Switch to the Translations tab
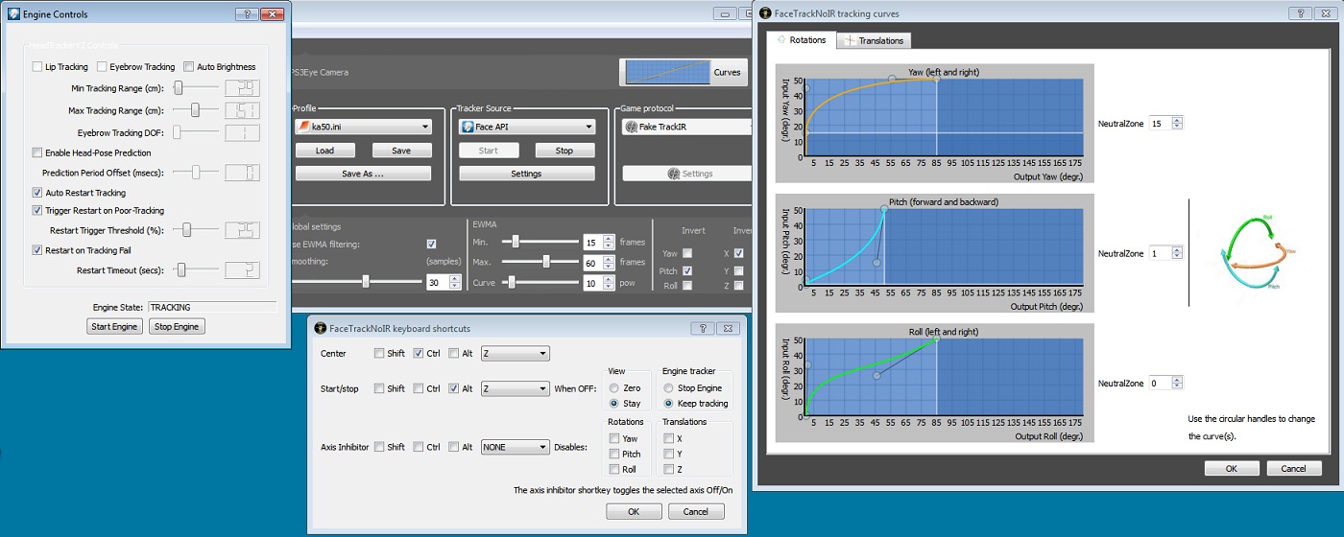 pos(874,40)
